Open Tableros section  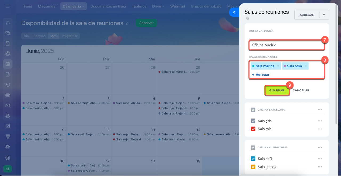click(x=139, y=6)
